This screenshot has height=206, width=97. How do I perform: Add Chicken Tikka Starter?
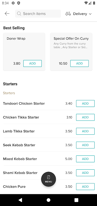(x=85, y=117)
